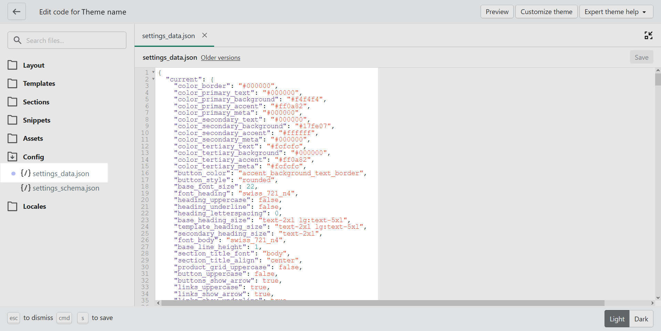Click the "section_title_align" value "center"
The width and height of the screenshot is (661, 331).
point(283,260)
